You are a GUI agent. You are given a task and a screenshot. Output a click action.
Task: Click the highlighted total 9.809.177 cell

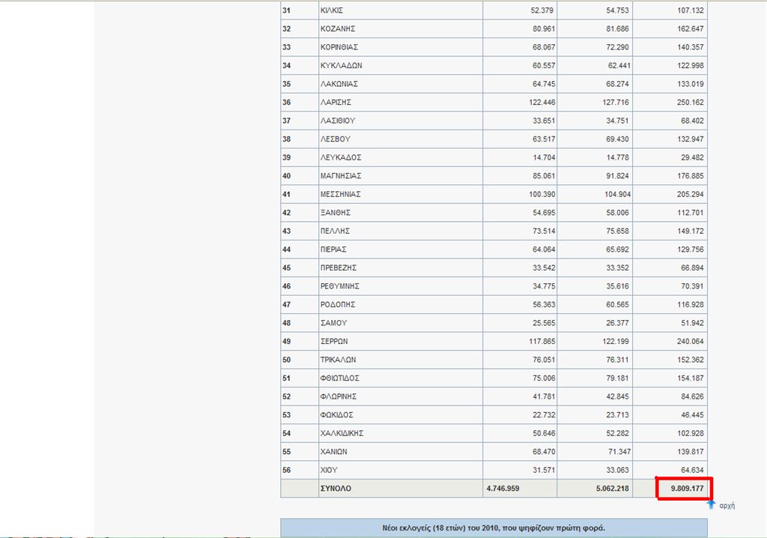(x=683, y=489)
